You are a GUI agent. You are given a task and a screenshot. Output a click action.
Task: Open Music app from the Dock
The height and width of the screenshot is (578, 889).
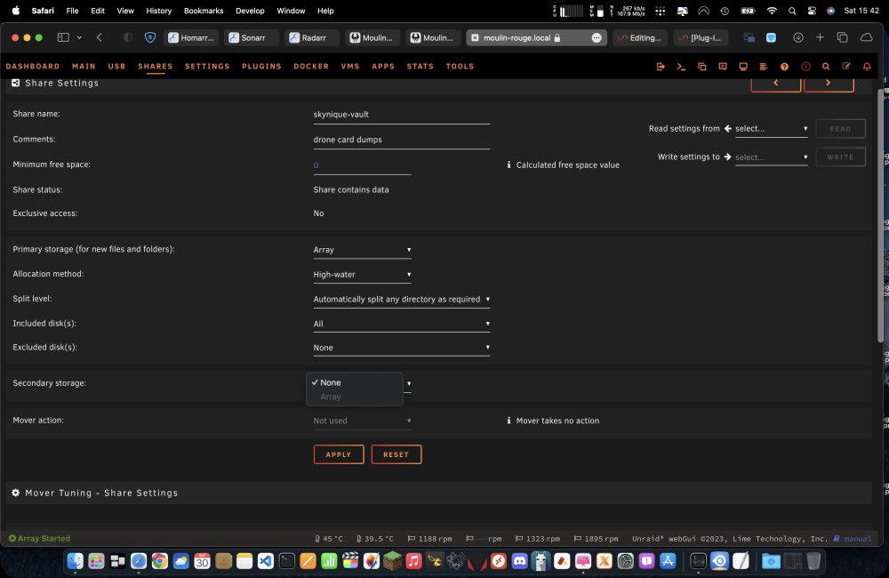pos(413,561)
